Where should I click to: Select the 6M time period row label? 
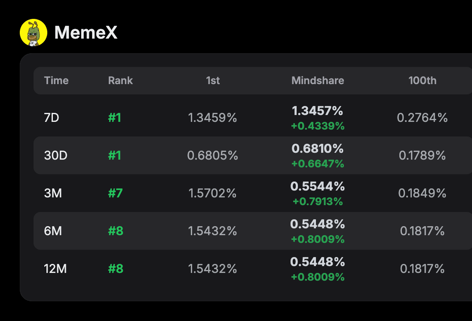pyautogui.click(x=53, y=231)
